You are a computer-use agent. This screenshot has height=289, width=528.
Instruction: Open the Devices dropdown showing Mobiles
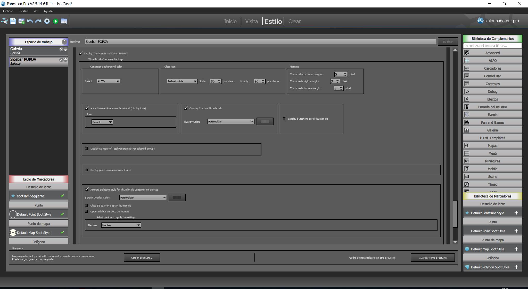click(x=121, y=225)
